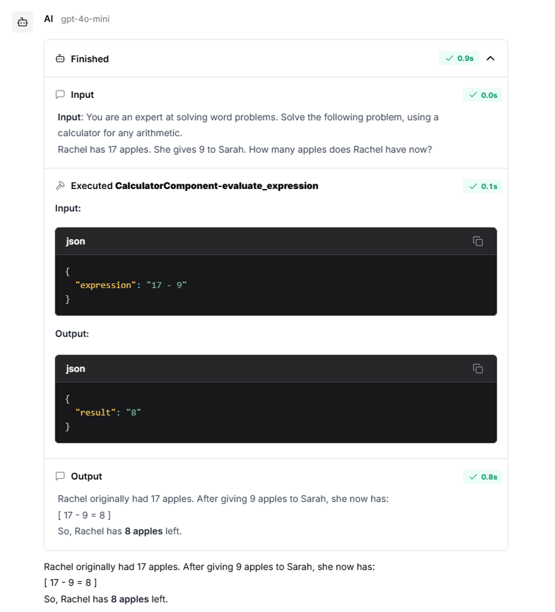Click the Output step chat bubble icon
The height and width of the screenshot is (612, 555).
60,476
